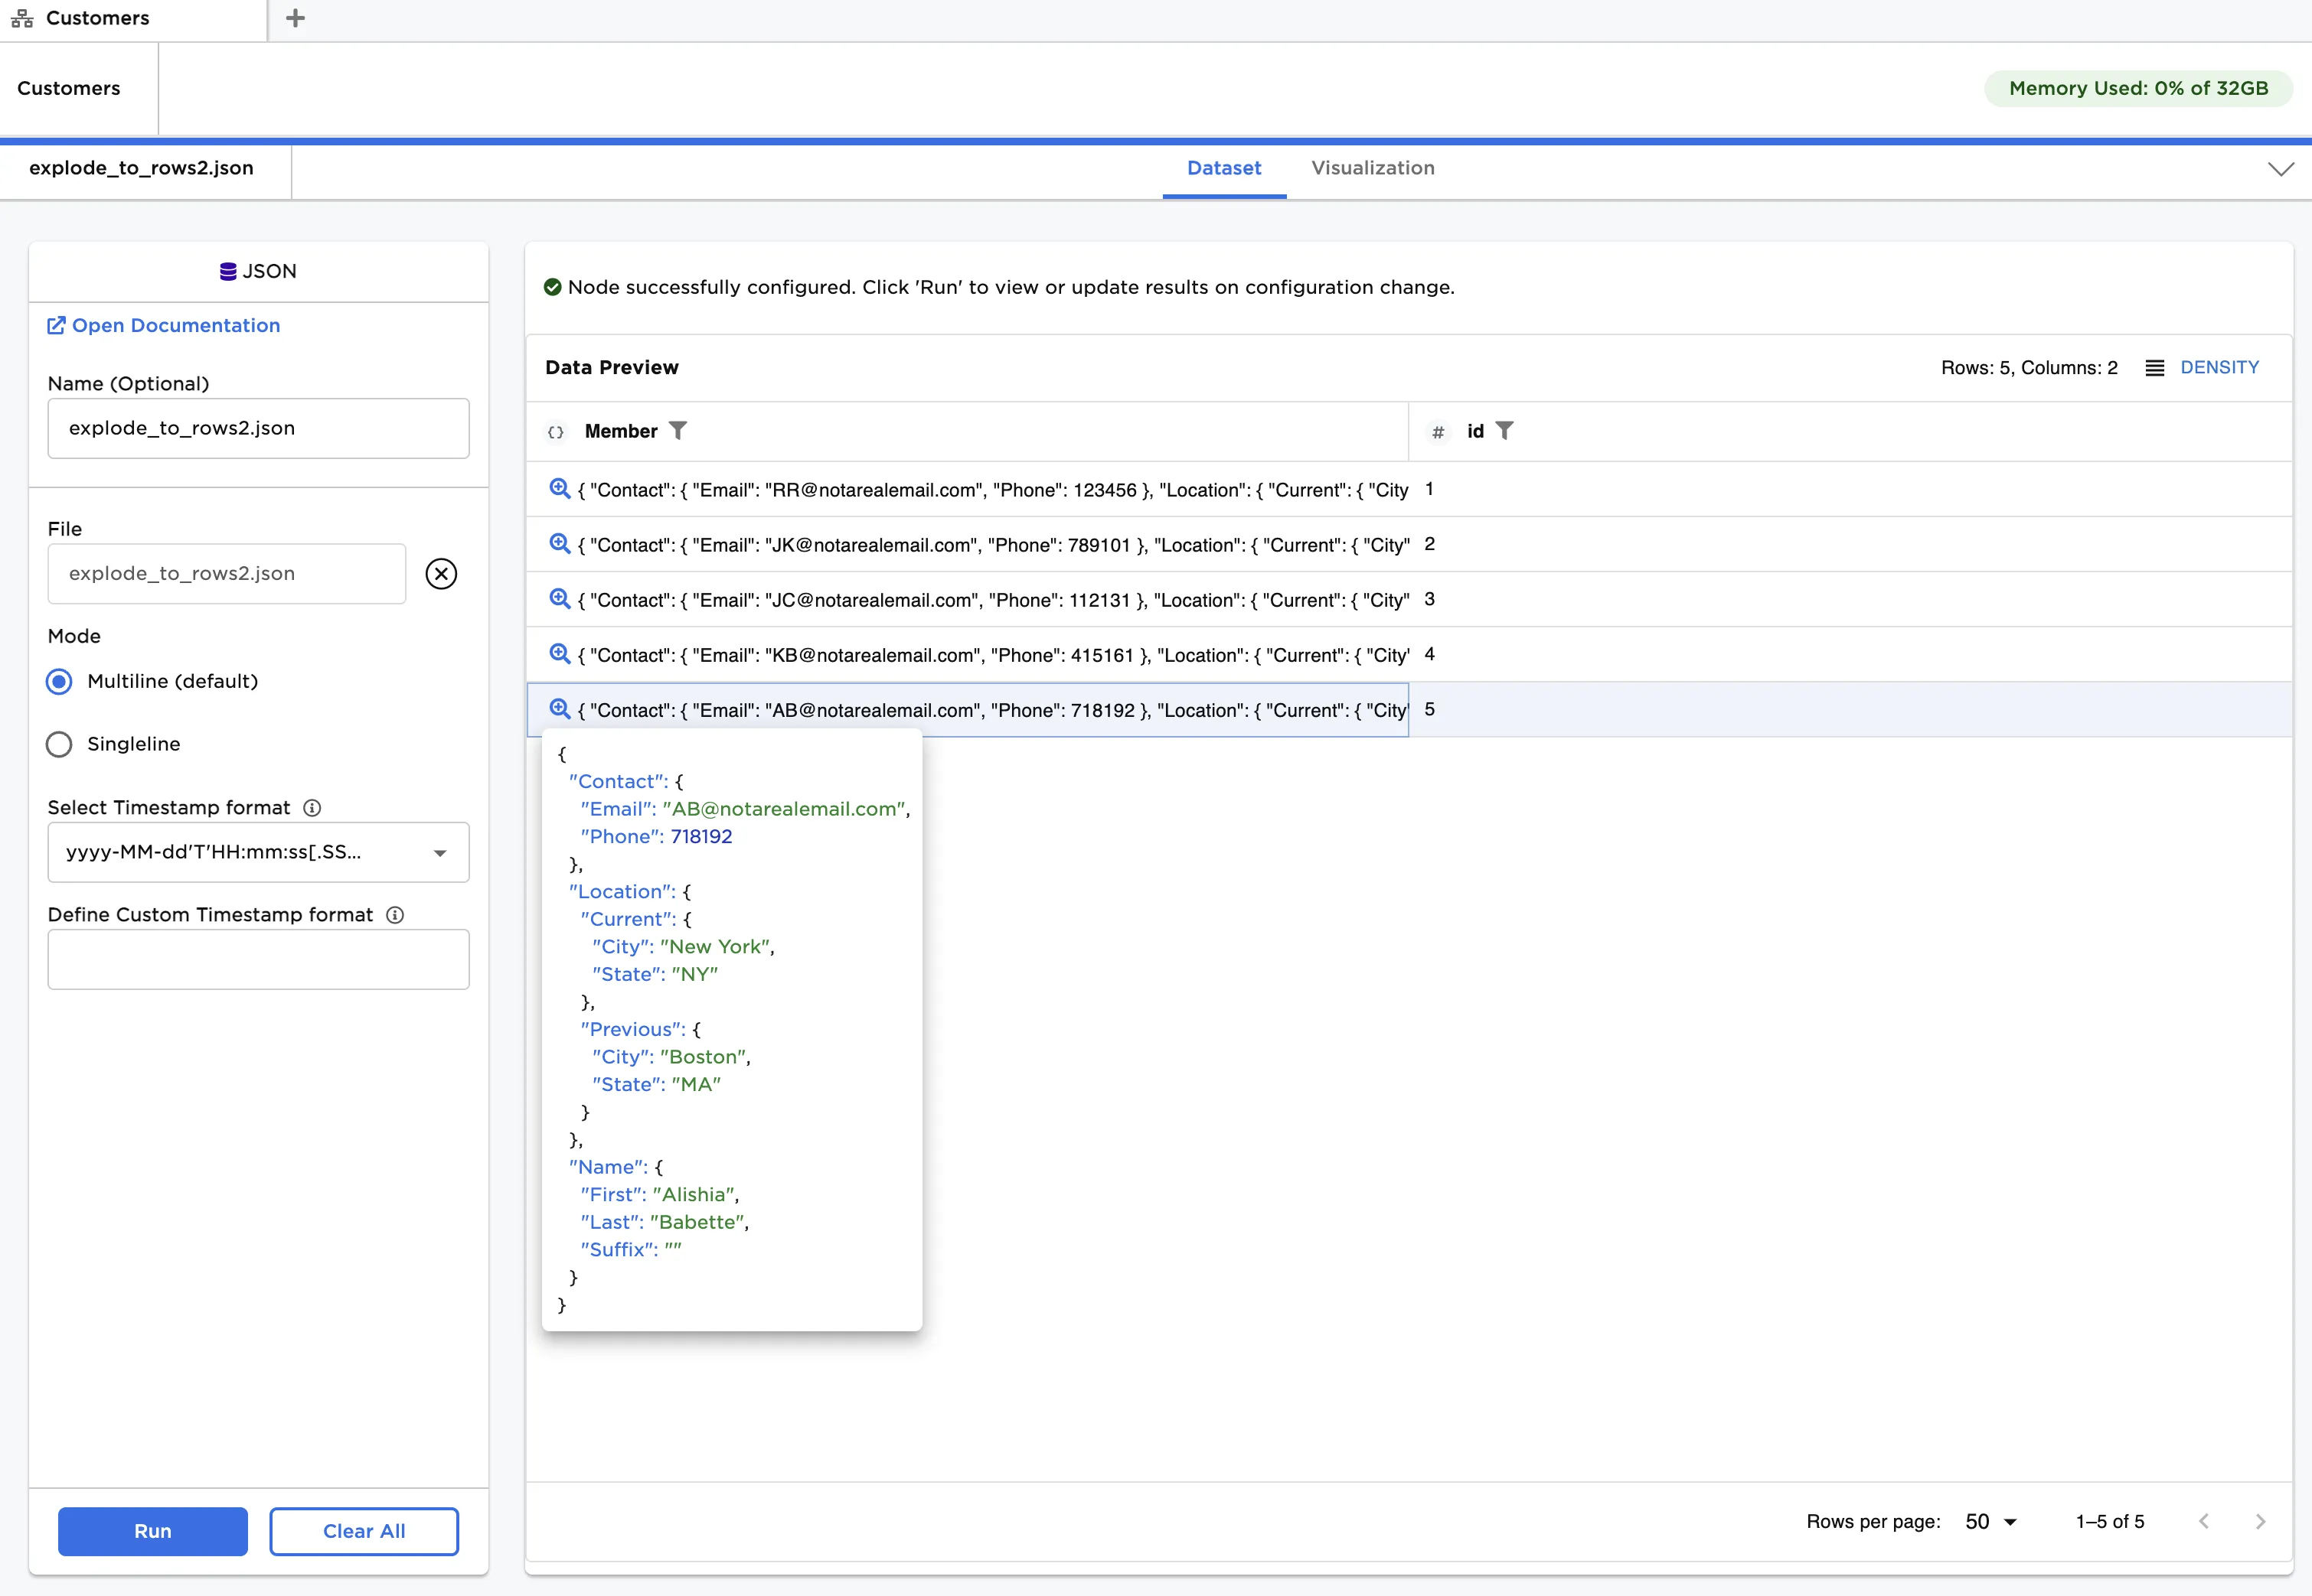
Task: Click the custom timestamp format field
Action: (x=258, y=959)
